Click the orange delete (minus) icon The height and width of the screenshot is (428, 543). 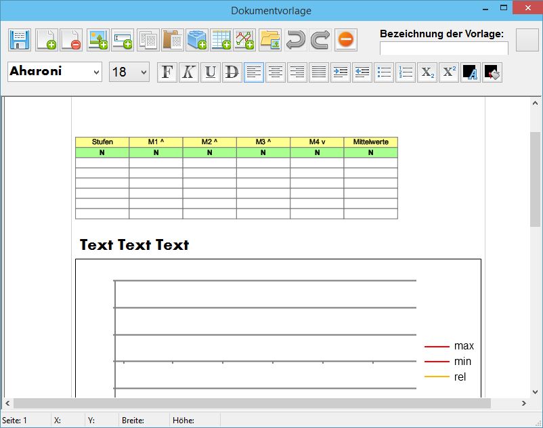345,40
